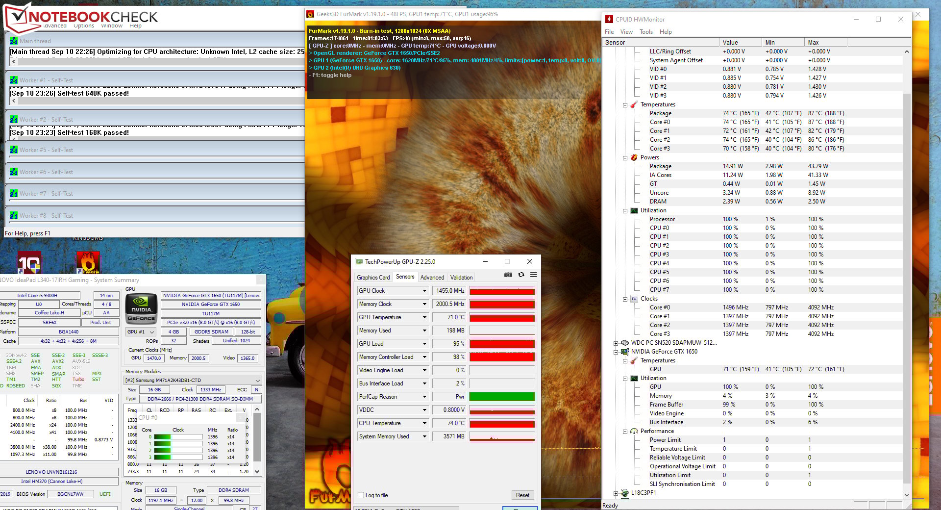This screenshot has width=941, height=510.
Task: Click the 1455.0 MHz GPU Clock value
Action: [449, 291]
